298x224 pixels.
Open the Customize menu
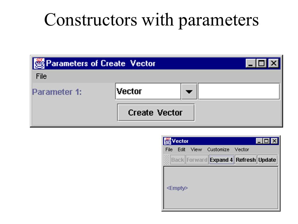[218, 150]
